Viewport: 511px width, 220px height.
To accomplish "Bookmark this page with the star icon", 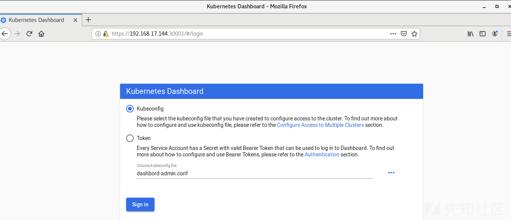I will [x=414, y=34].
